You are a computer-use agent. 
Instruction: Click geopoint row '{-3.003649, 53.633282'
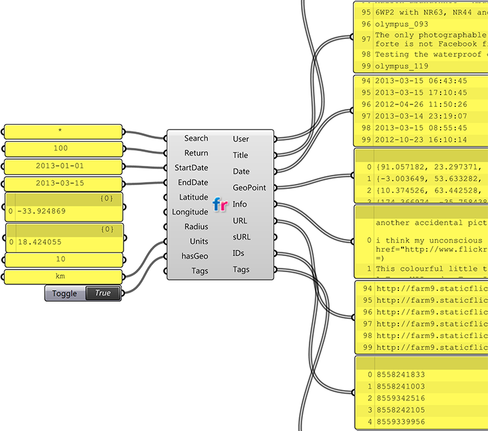(x=421, y=179)
